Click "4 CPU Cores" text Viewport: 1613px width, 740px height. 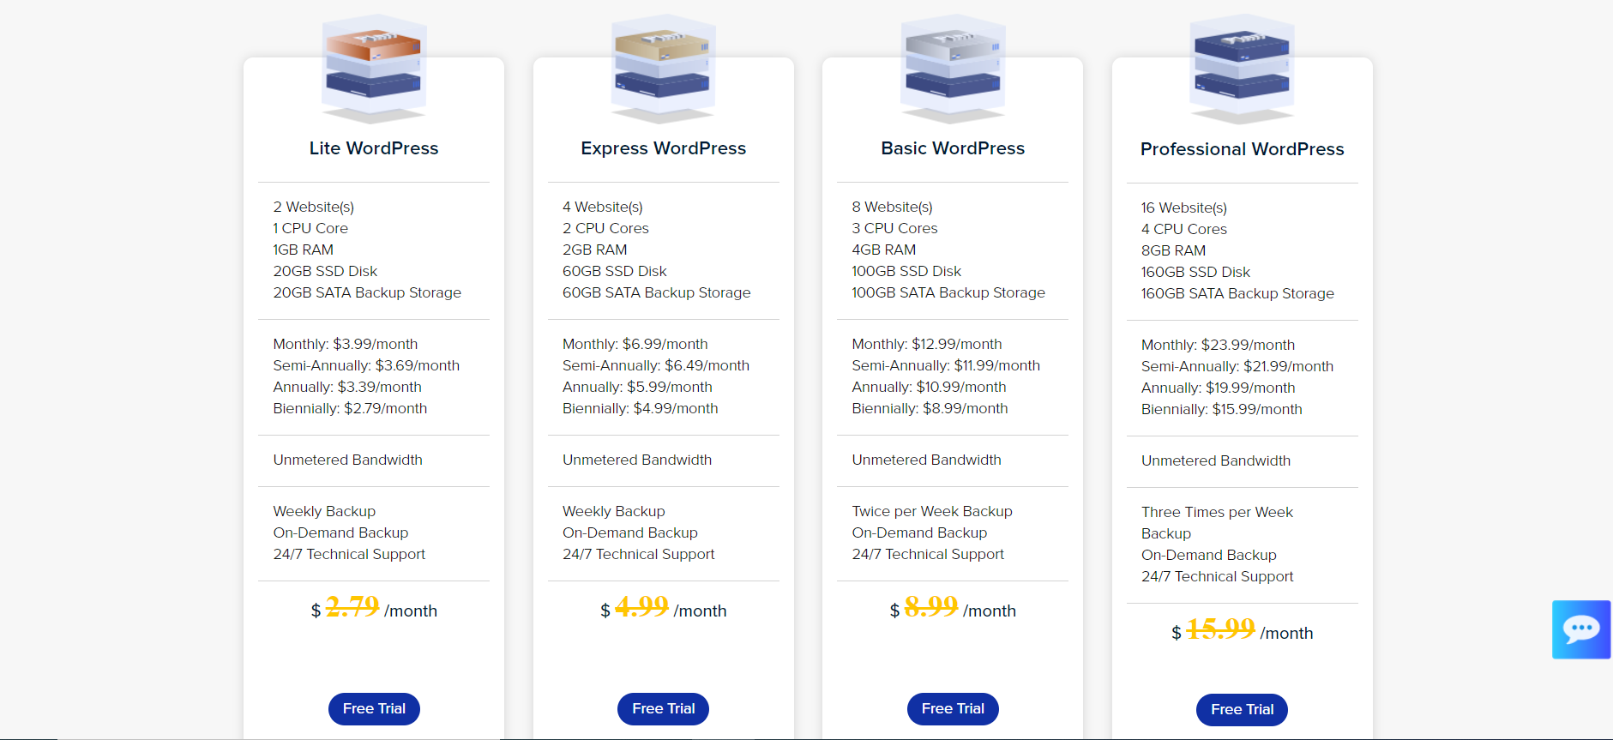coord(1184,229)
